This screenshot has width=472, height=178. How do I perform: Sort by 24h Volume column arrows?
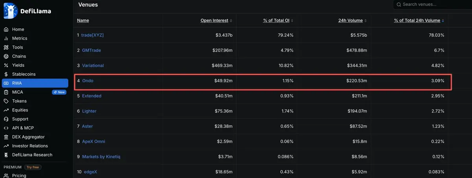365,21
